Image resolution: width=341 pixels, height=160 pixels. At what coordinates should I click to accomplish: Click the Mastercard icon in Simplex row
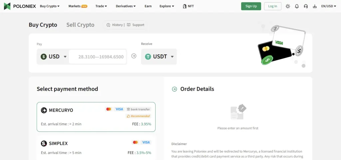[135, 142]
